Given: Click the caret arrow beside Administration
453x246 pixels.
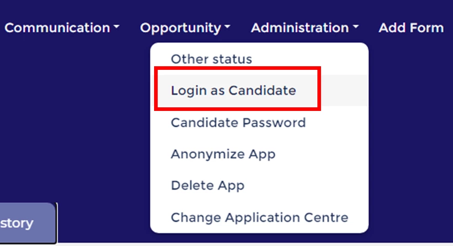Looking at the screenshot, I should (355, 28).
